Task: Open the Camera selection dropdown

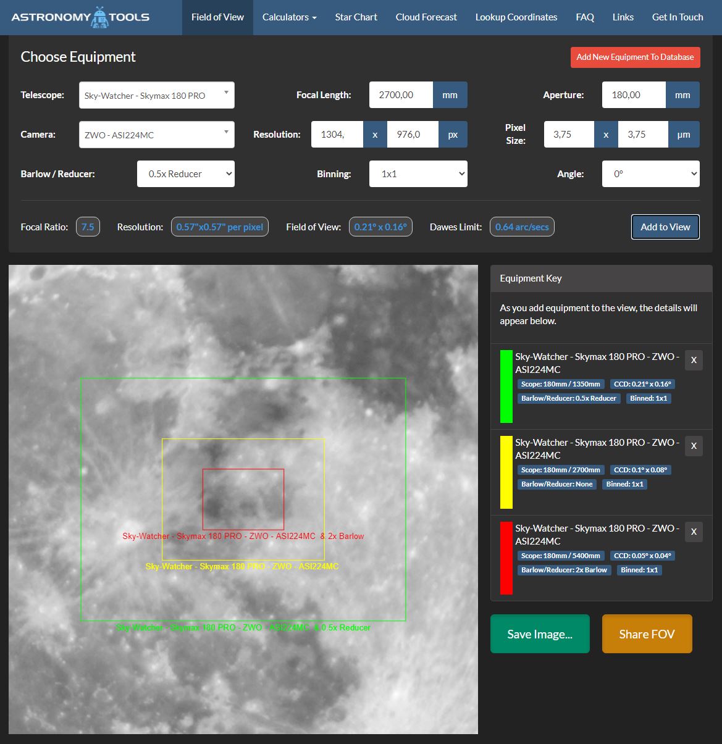Action: 157,135
